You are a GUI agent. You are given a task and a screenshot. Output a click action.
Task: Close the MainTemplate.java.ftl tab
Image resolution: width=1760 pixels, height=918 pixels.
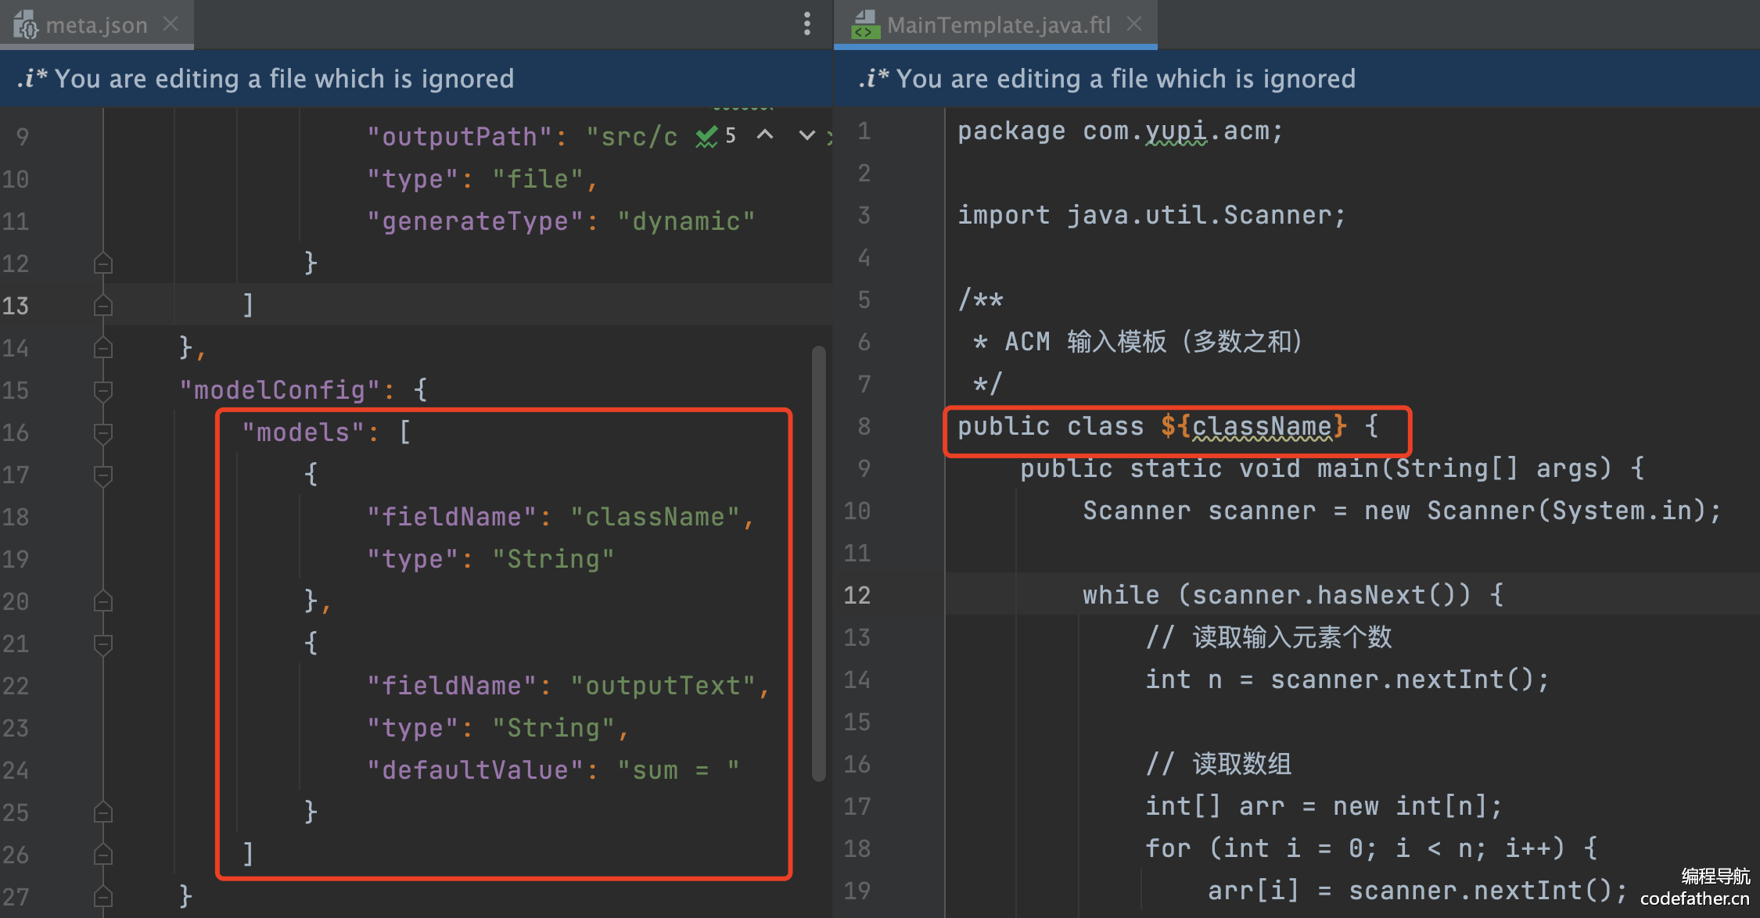point(1134,24)
